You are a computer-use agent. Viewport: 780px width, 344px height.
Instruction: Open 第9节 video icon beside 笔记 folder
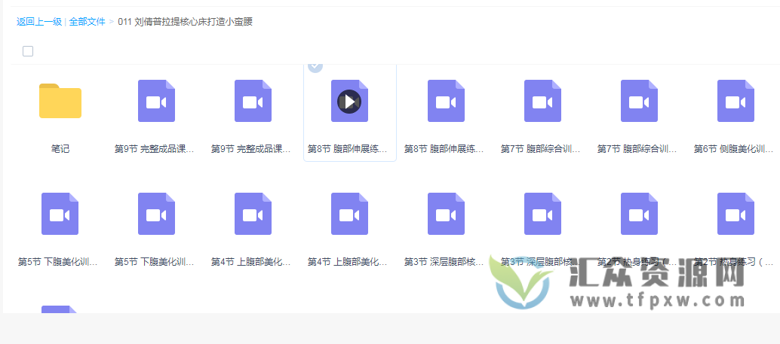[157, 101]
